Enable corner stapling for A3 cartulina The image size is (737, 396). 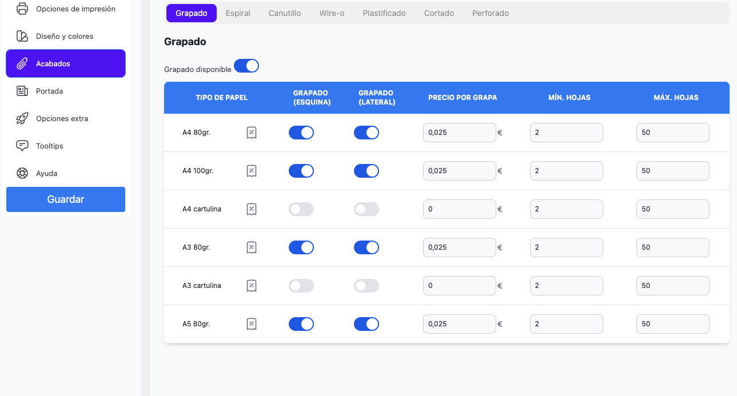tap(301, 286)
